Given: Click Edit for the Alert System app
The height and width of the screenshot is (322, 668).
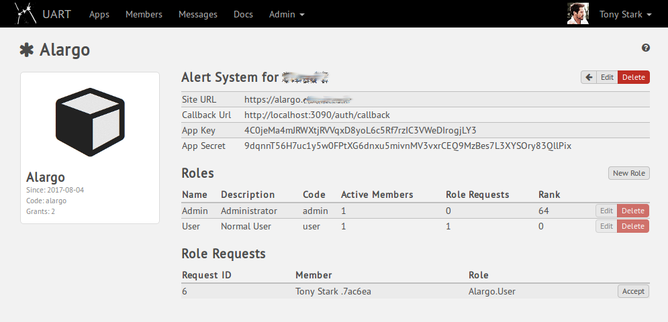Looking at the screenshot, I should coord(607,77).
